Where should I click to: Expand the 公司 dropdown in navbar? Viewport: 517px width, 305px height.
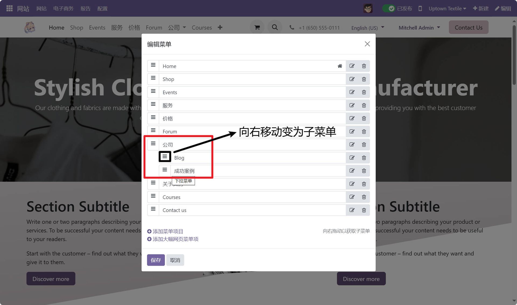[x=177, y=27]
